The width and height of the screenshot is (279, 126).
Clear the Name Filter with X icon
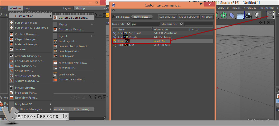(x=128, y=24)
